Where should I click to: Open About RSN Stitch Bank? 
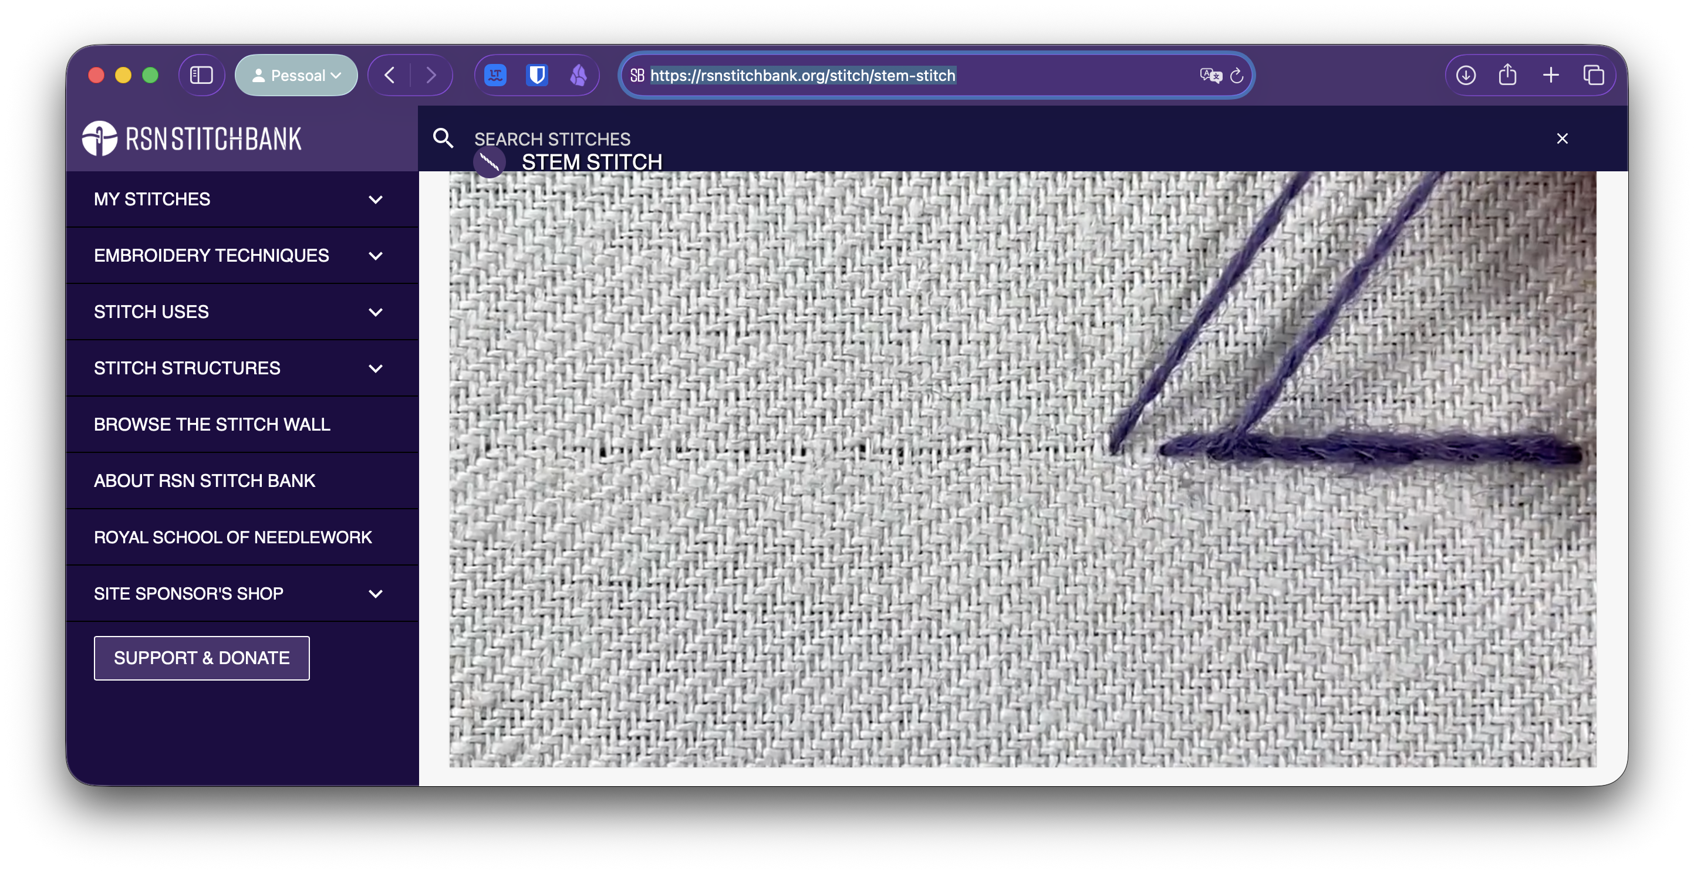tap(204, 481)
